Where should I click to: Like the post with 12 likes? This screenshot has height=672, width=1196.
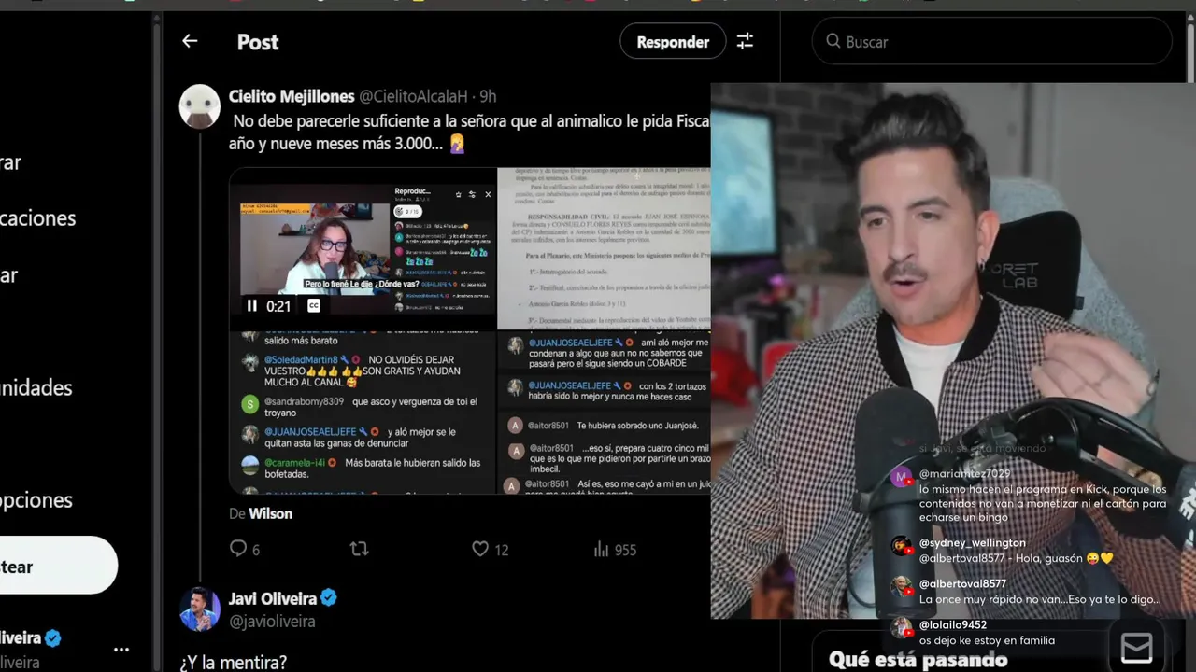pyautogui.click(x=490, y=549)
